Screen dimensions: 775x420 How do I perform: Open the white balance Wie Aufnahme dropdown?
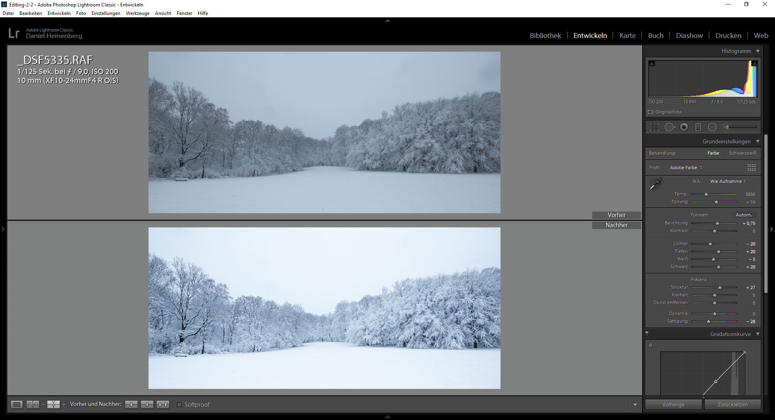[x=728, y=181]
